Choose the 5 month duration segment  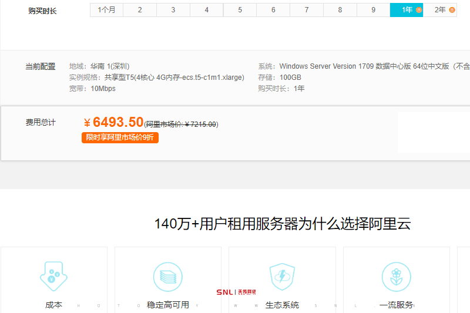pyautogui.click(x=240, y=10)
